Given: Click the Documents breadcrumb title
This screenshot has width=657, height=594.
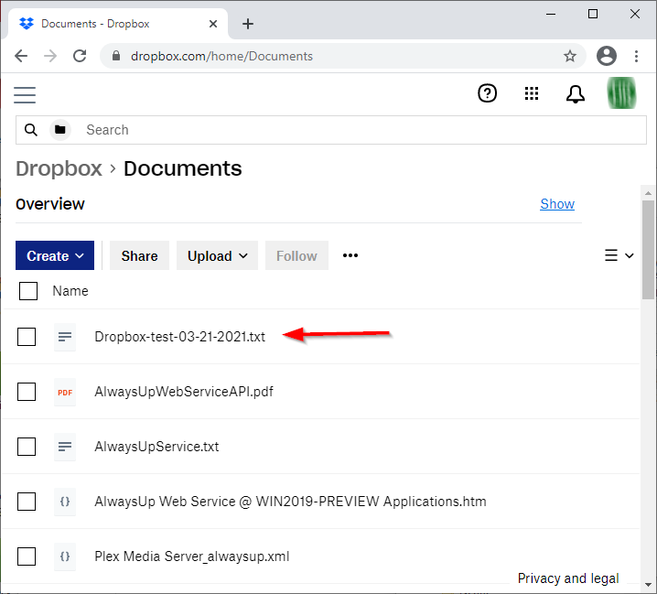Looking at the screenshot, I should click(x=183, y=168).
